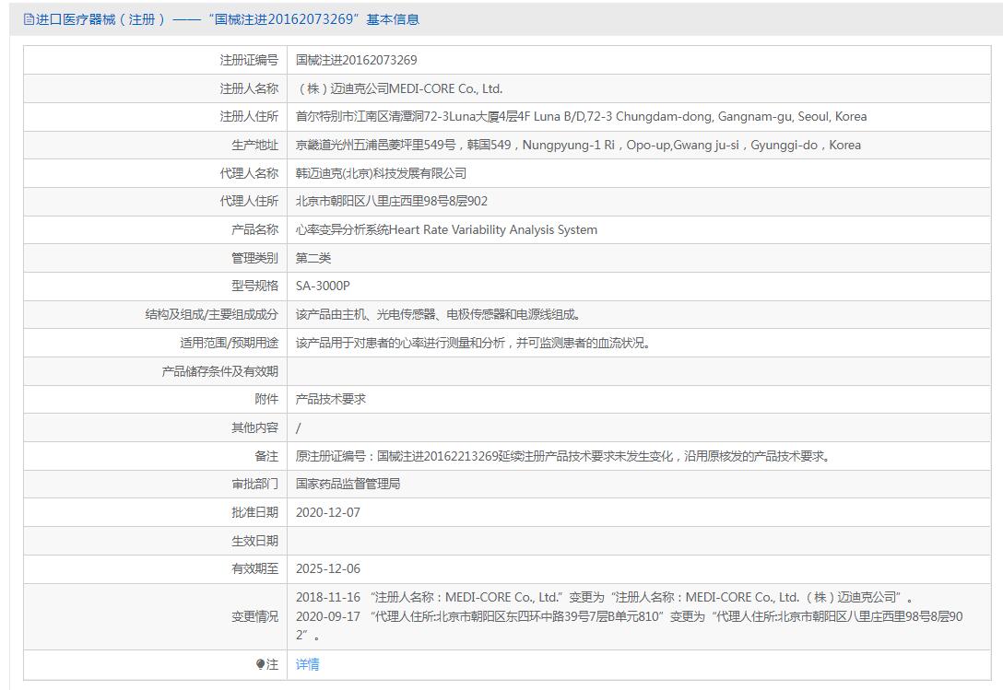The width and height of the screenshot is (1003, 690).
Task: Click the document icon in the page header
Action: pos(29,20)
